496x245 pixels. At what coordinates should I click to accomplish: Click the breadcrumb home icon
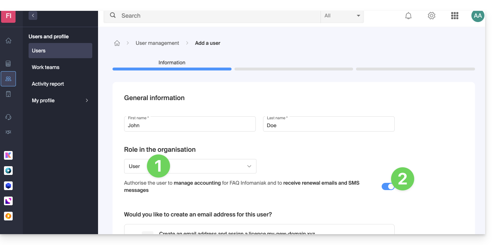pyautogui.click(x=117, y=43)
